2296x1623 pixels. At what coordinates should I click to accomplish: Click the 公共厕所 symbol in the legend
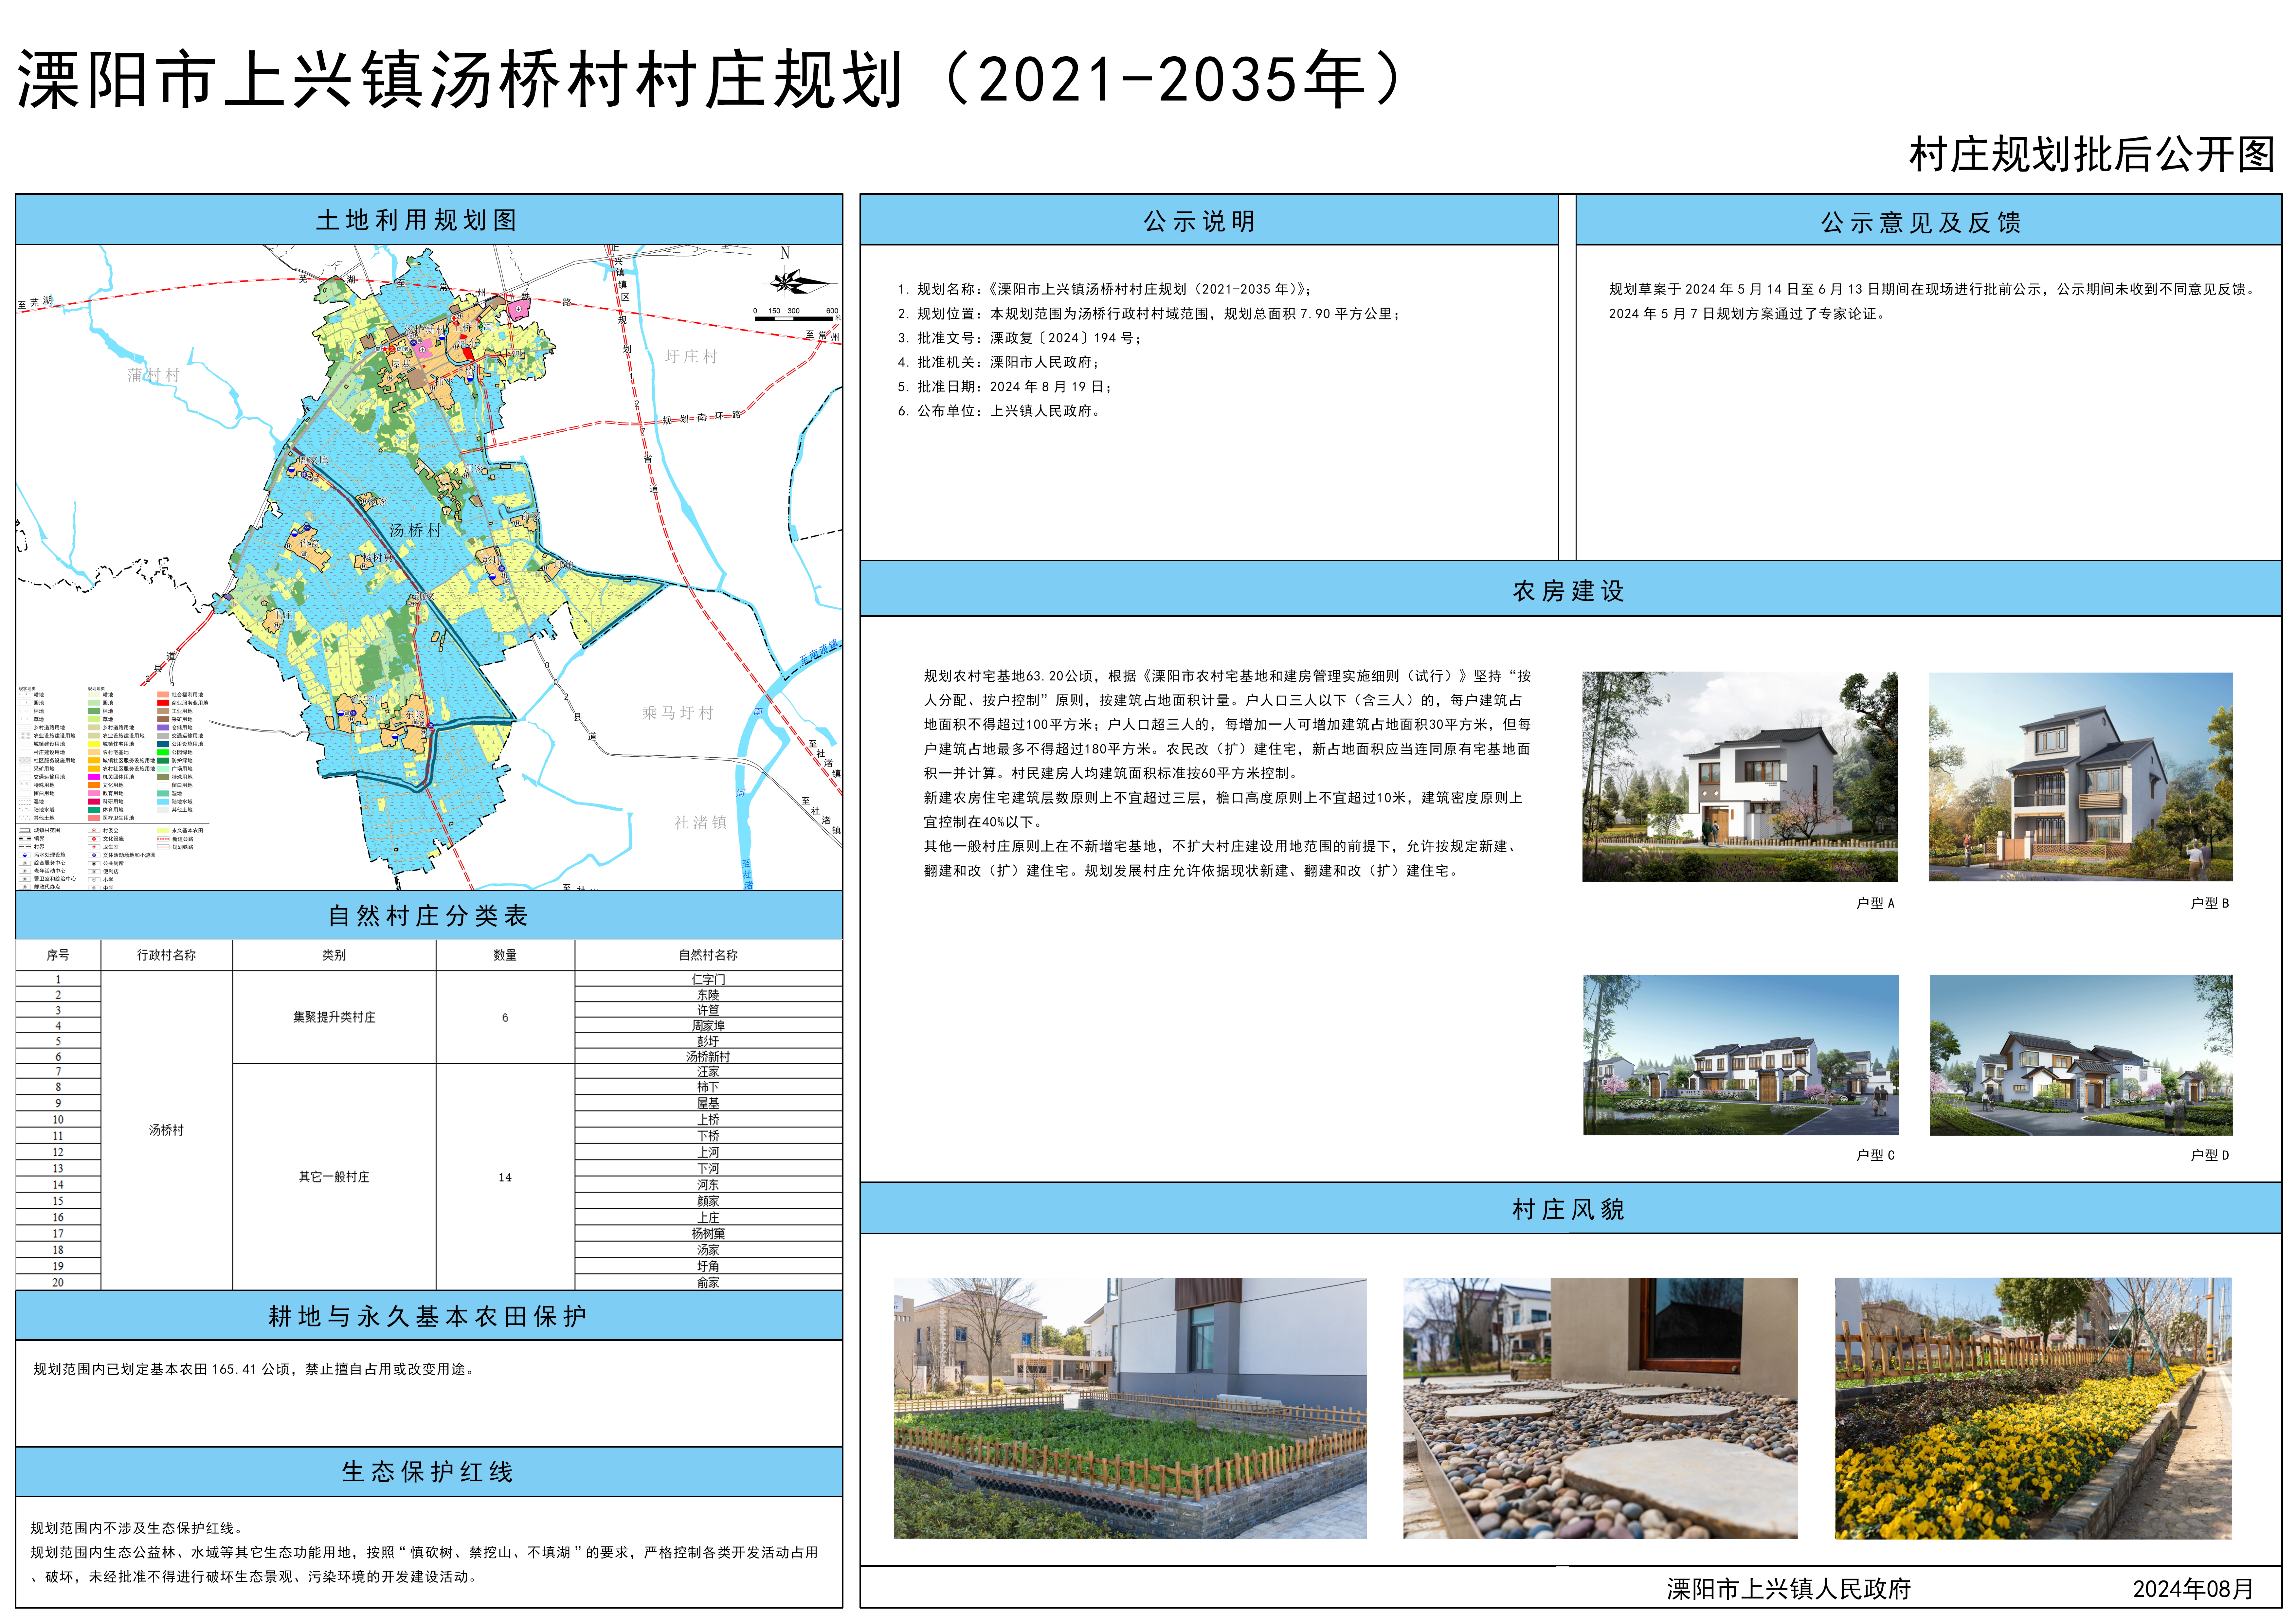[94, 864]
